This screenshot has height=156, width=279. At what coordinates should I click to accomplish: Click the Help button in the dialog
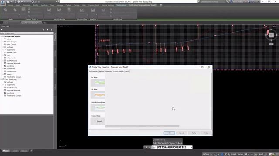206,133
